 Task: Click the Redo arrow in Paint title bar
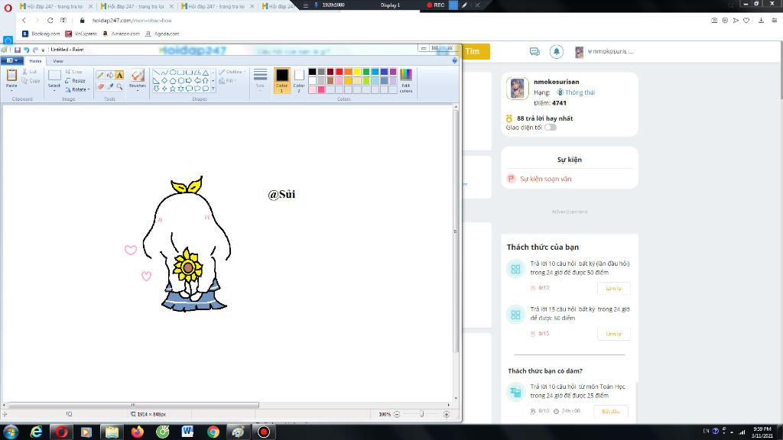point(35,50)
